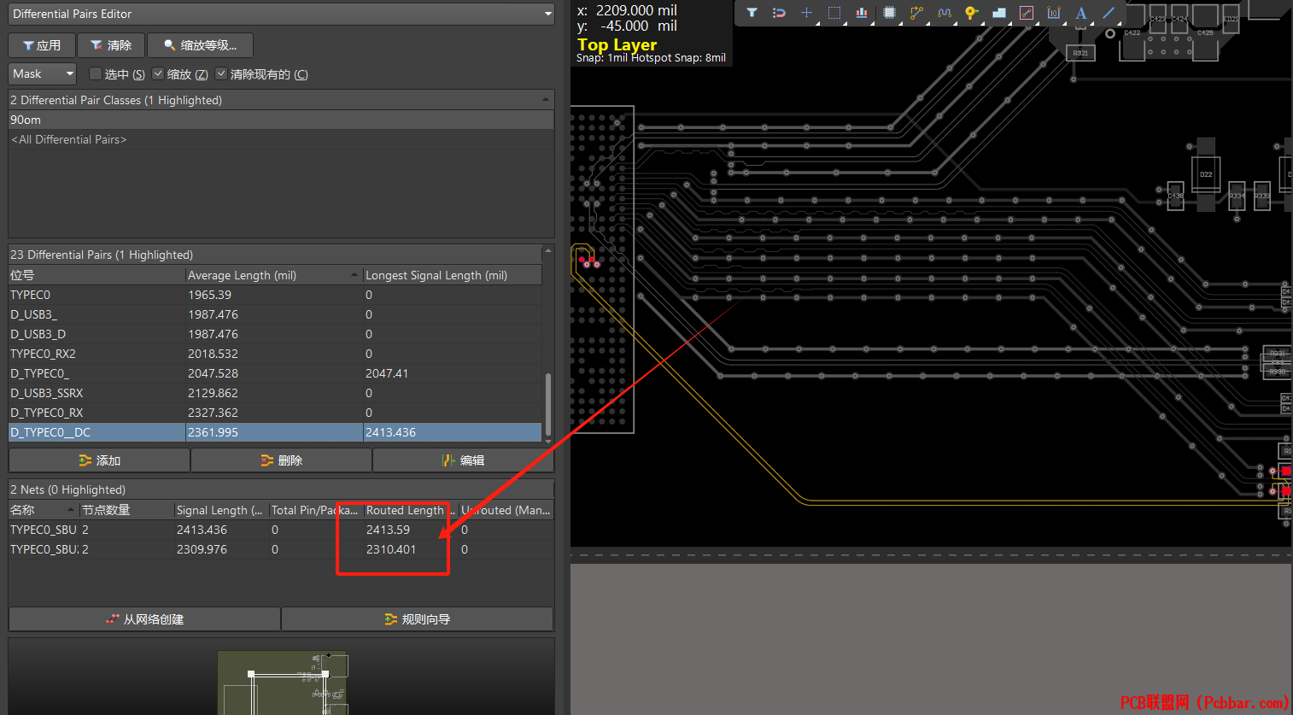Launch the 规则向导 rule wizard
1293x715 pixels.
click(418, 619)
